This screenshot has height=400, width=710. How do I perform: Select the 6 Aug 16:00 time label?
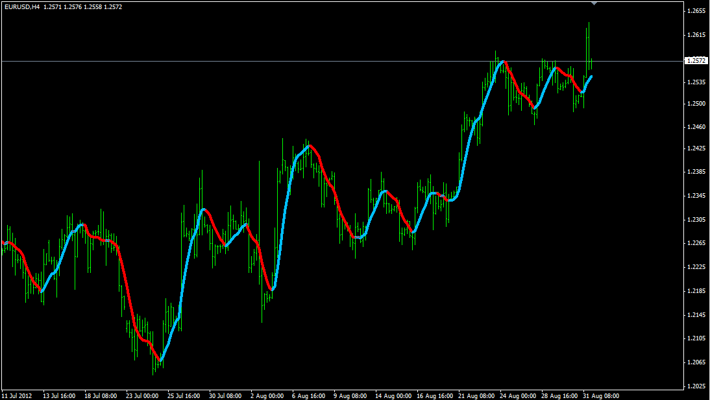pos(308,395)
